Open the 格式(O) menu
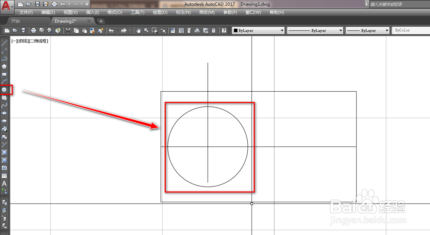The height and width of the screenshot is (235, 430). coord(115,12)
